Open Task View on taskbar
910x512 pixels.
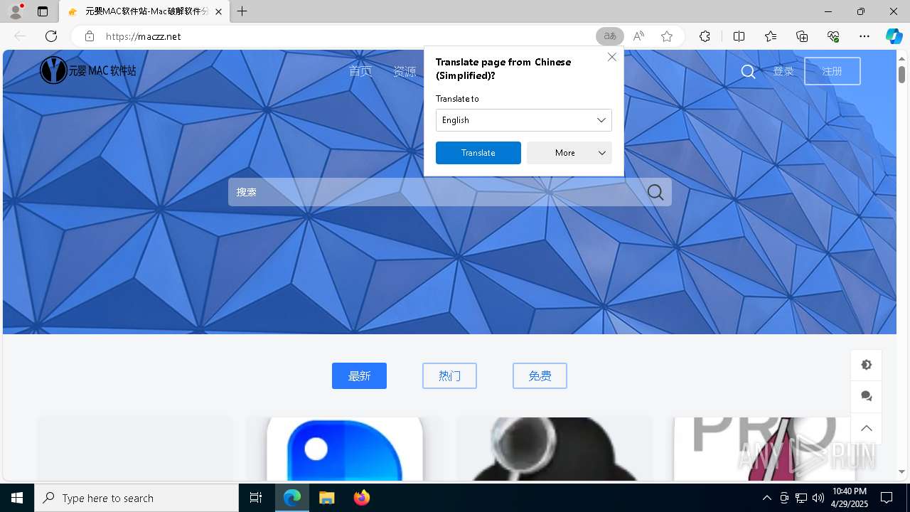pyautogui.click(x=256, y=498)
